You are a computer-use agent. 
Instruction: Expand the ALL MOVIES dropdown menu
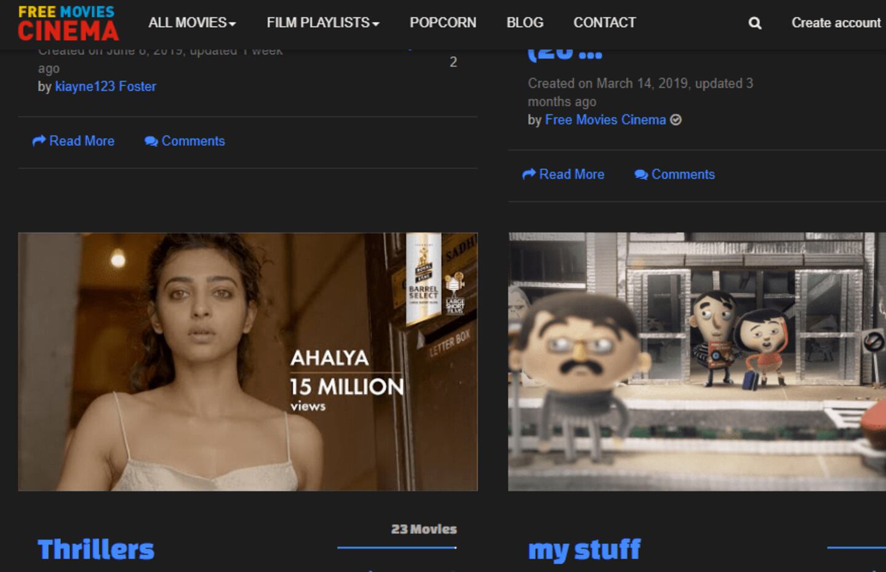[192, 23]
